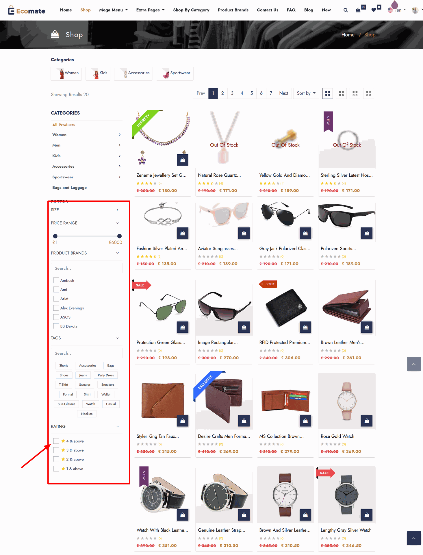The image size is (423, 555).
Task: Check the Ambush brand checkbox
Action: point(56,280)
